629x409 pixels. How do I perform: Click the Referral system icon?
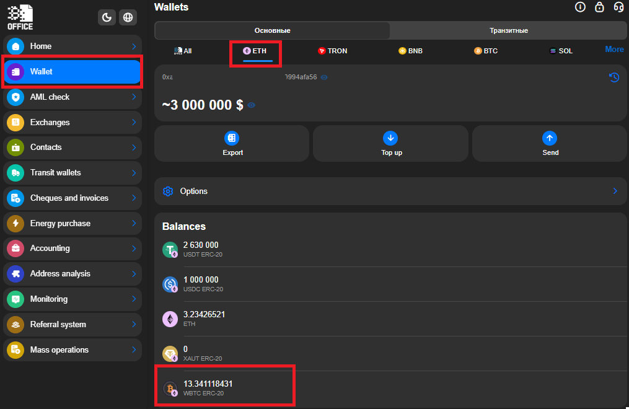15,324
